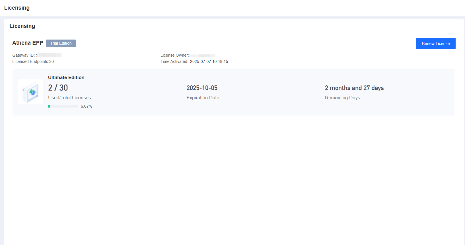465x245 pixels.
Task: Select the Licensed Endpoints:30 text
Action: tap(33, 61)
